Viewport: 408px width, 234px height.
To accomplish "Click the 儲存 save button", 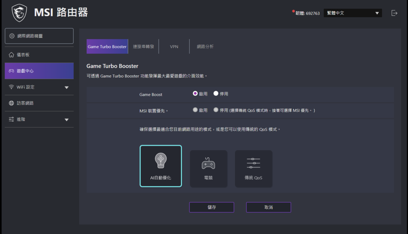I will pos(212,207).
